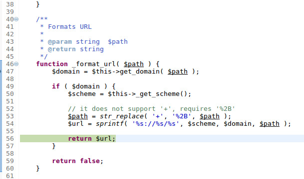Click the closing brace on line 60
Image resolution: width=304 pixels, height=179 pixels.
pos(38,169)
